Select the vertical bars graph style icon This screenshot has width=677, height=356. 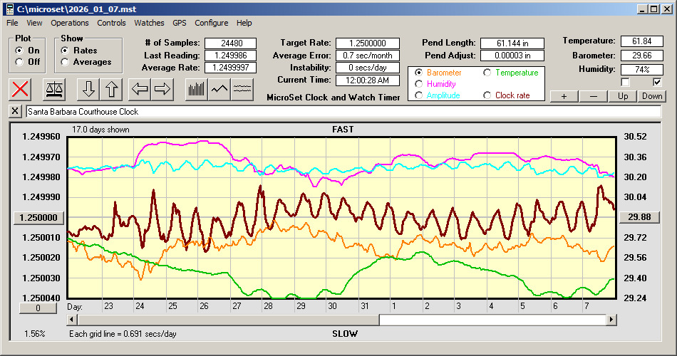coord(196,89)
